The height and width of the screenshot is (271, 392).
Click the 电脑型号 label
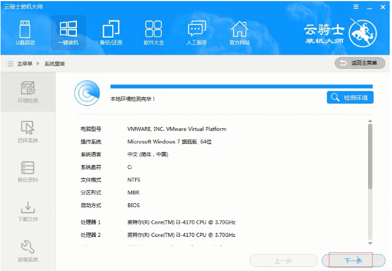pos(91,129)
